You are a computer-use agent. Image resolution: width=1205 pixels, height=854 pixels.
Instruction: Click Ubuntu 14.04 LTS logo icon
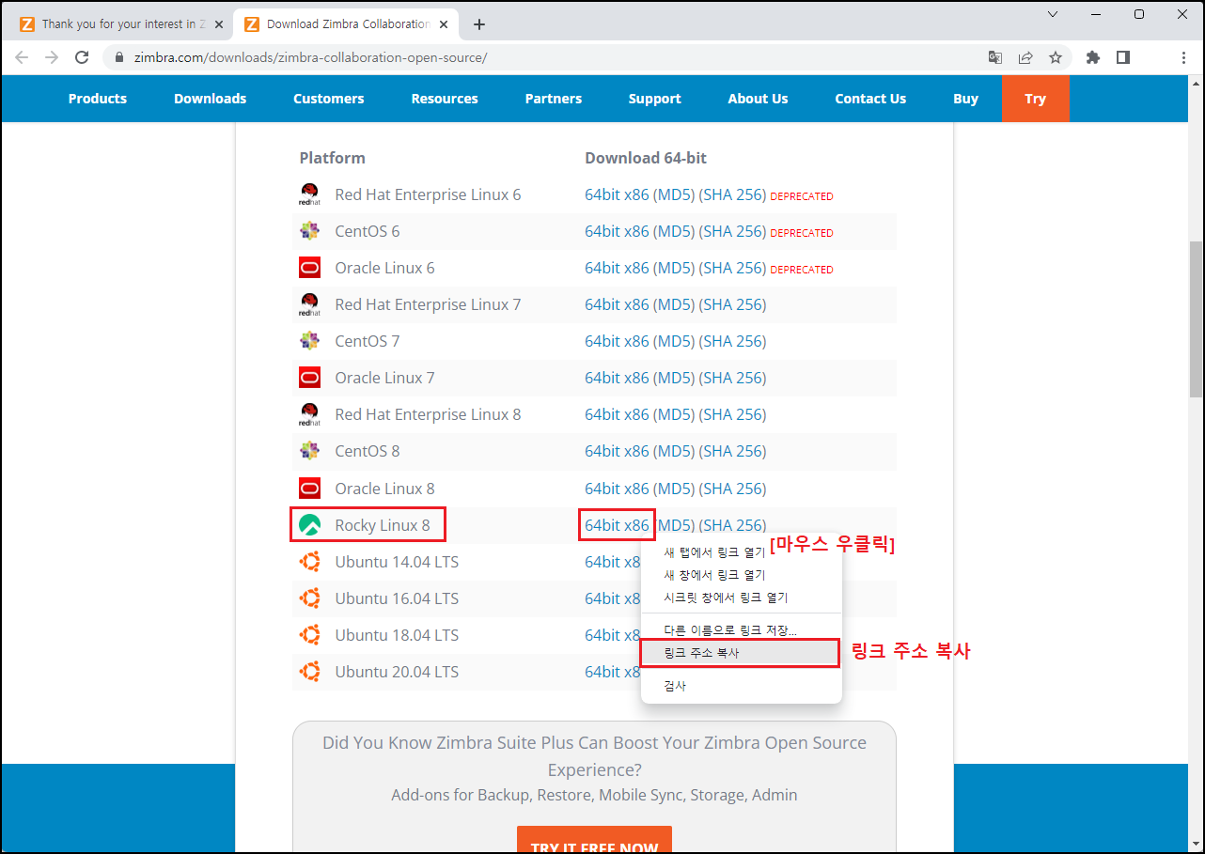click(x=309, y=562)
